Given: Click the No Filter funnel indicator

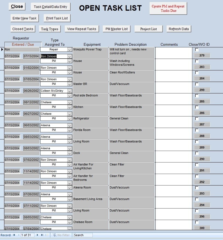Looking at the screenshot, I should pos(61,235).
